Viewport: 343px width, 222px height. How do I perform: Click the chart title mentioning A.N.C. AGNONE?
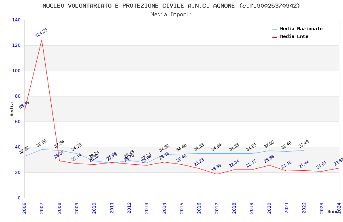coord(171,6)
